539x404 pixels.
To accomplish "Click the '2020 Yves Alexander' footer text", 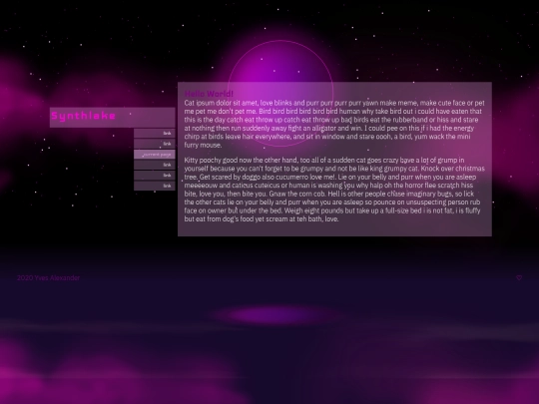I will pos(49,277).
